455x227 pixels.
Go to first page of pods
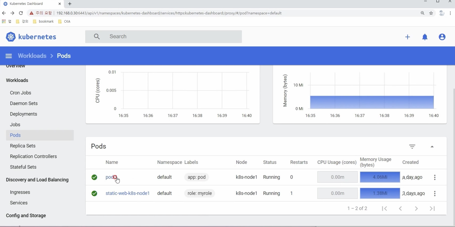tap(385, 209)
